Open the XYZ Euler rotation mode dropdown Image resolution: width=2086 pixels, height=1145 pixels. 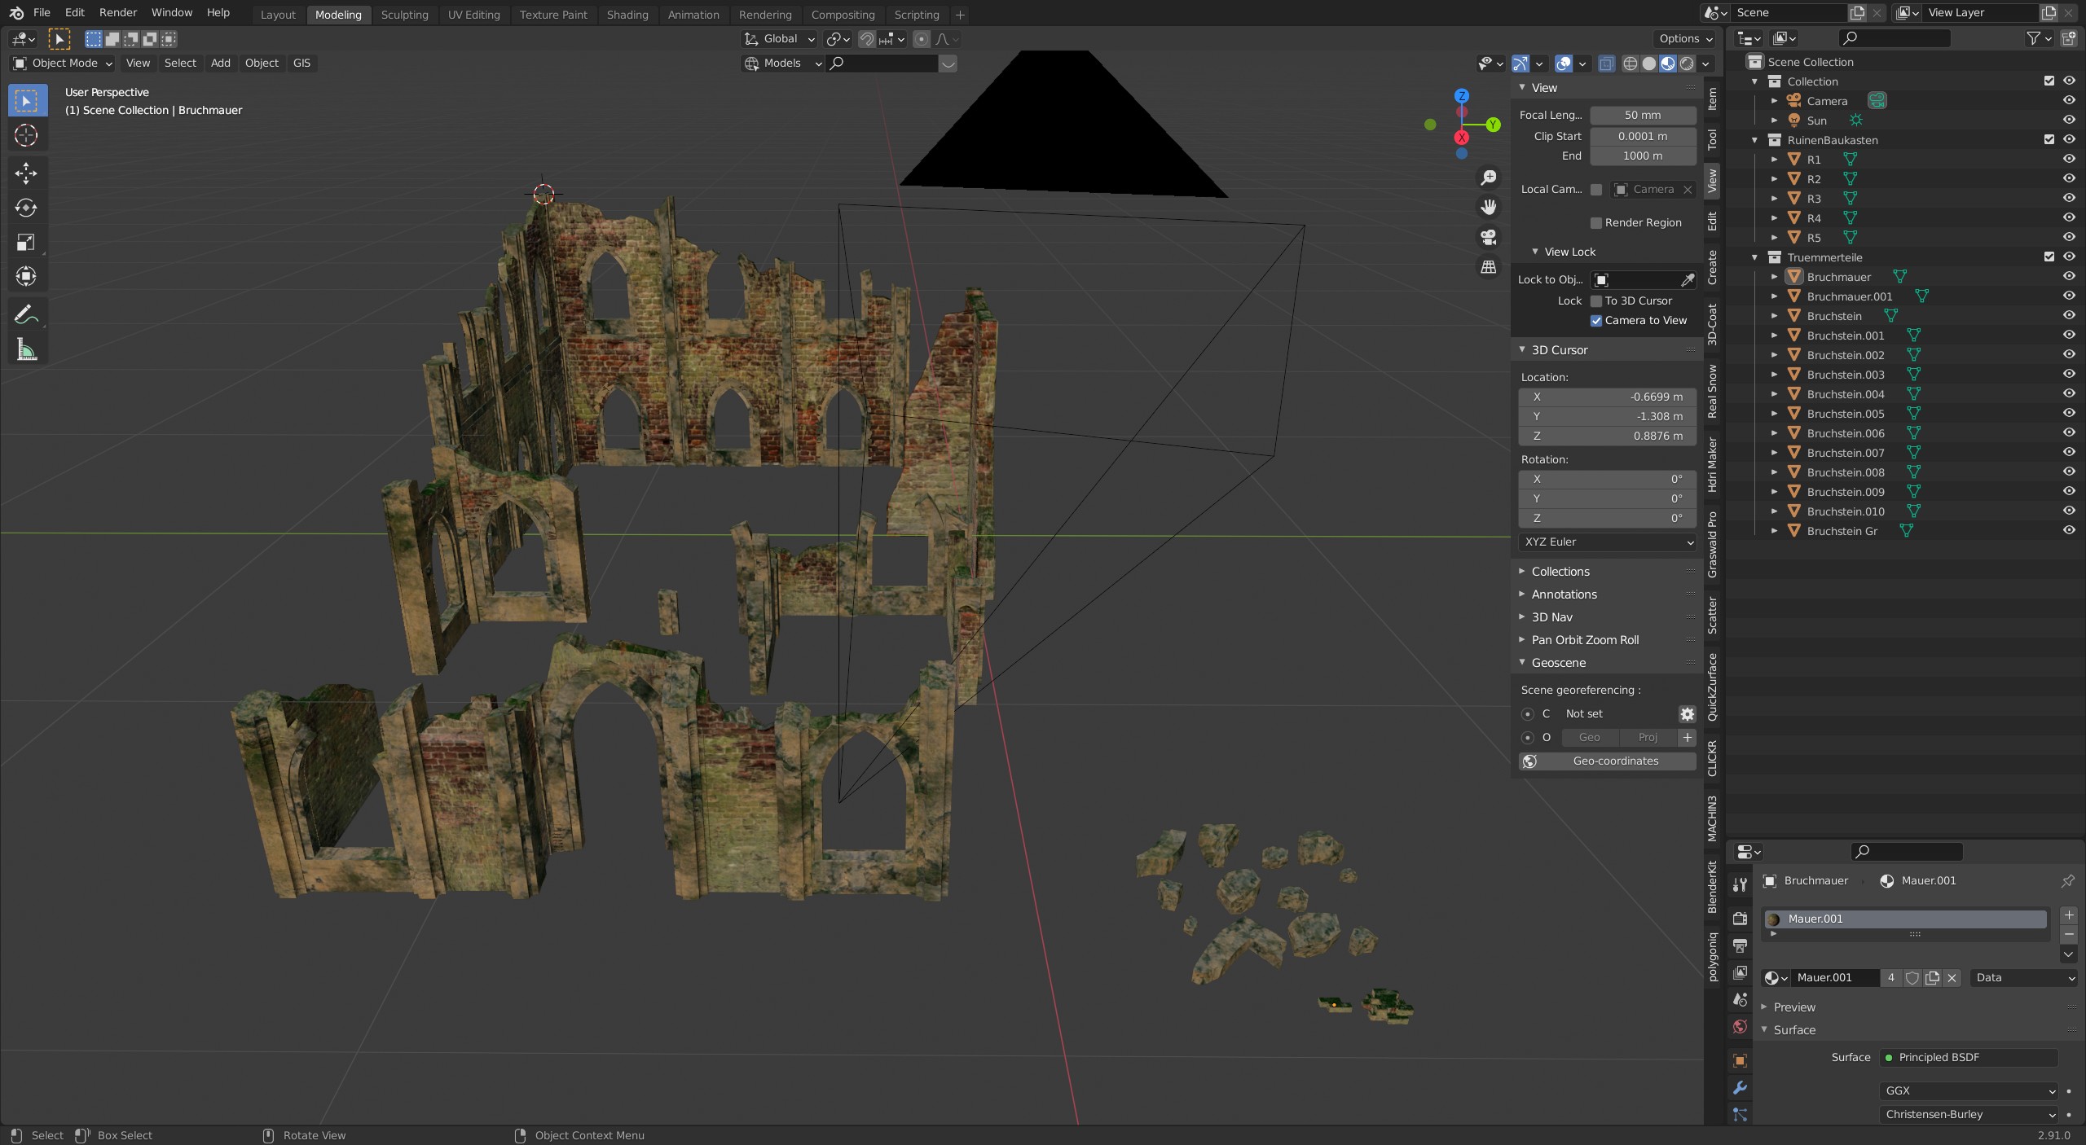tap(1607, 542)
